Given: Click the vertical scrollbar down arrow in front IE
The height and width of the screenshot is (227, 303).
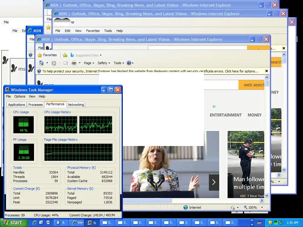Looking at the screenshot, I should [x=267, y=196].
